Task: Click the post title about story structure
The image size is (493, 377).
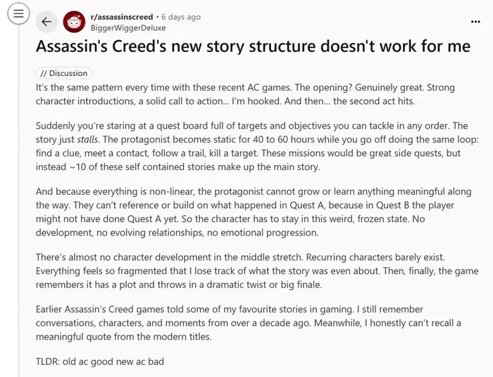Action: point(253,46)
